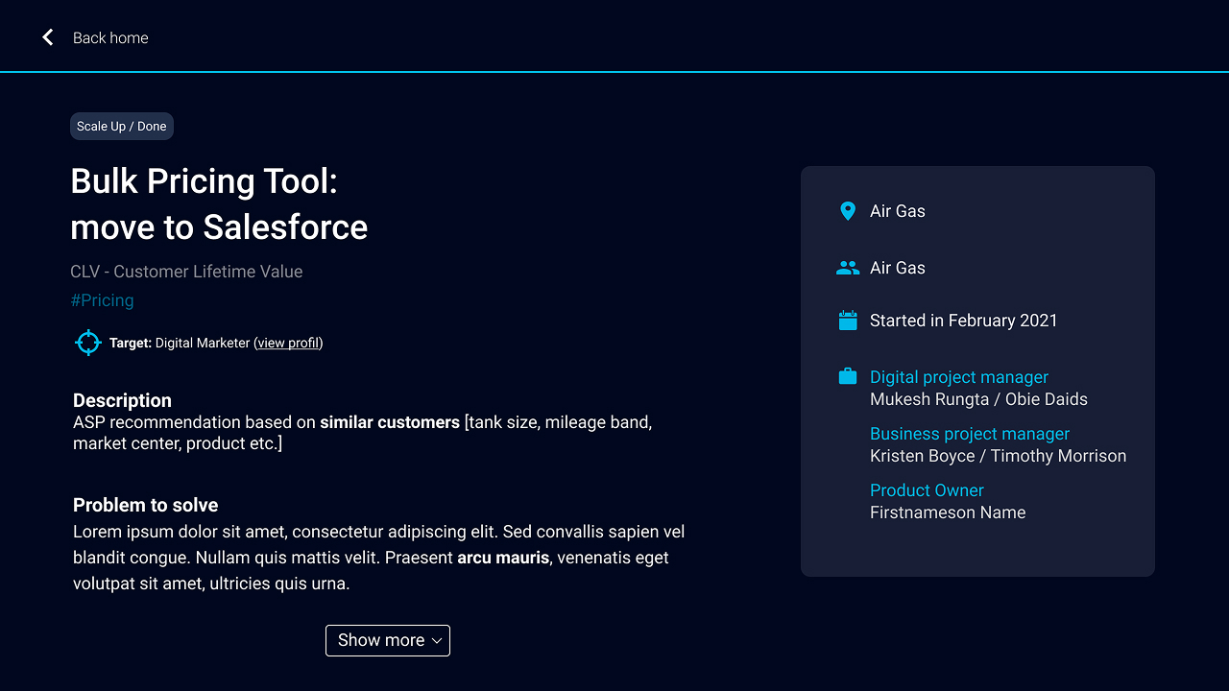Viewport: 1229px width, 691px height.
Task: Click the back arrow chevron icon
Action: click(x=48, y=37)
